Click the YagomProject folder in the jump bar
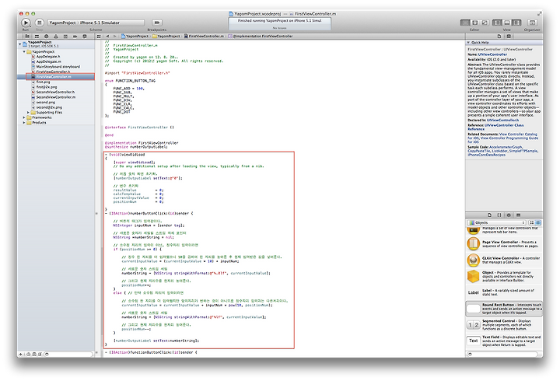This screenshot has height=381, width=560. (166, 36)
